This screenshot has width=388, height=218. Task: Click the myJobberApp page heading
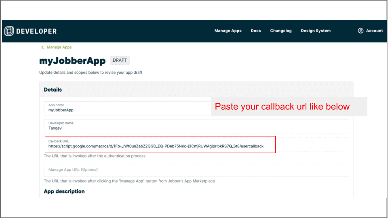tap(72, 61)
